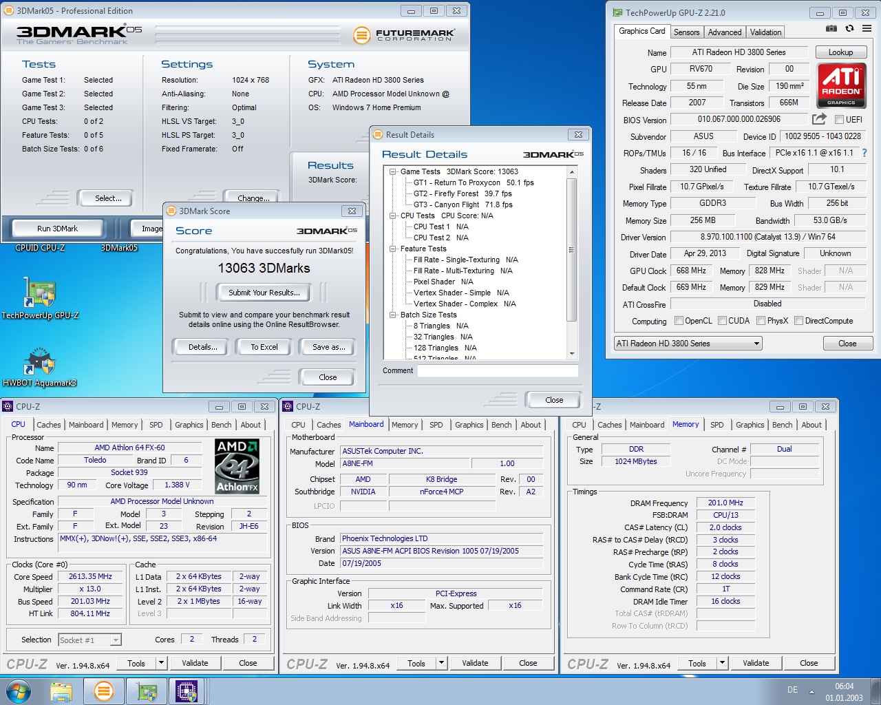
Task: Click the GPU-Z title bar app icon
Action: (616, 12)
